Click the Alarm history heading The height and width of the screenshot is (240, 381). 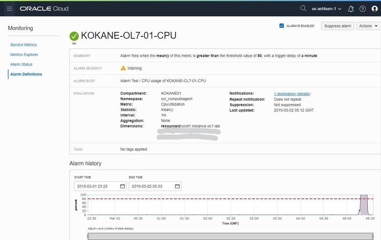[85, 164]
